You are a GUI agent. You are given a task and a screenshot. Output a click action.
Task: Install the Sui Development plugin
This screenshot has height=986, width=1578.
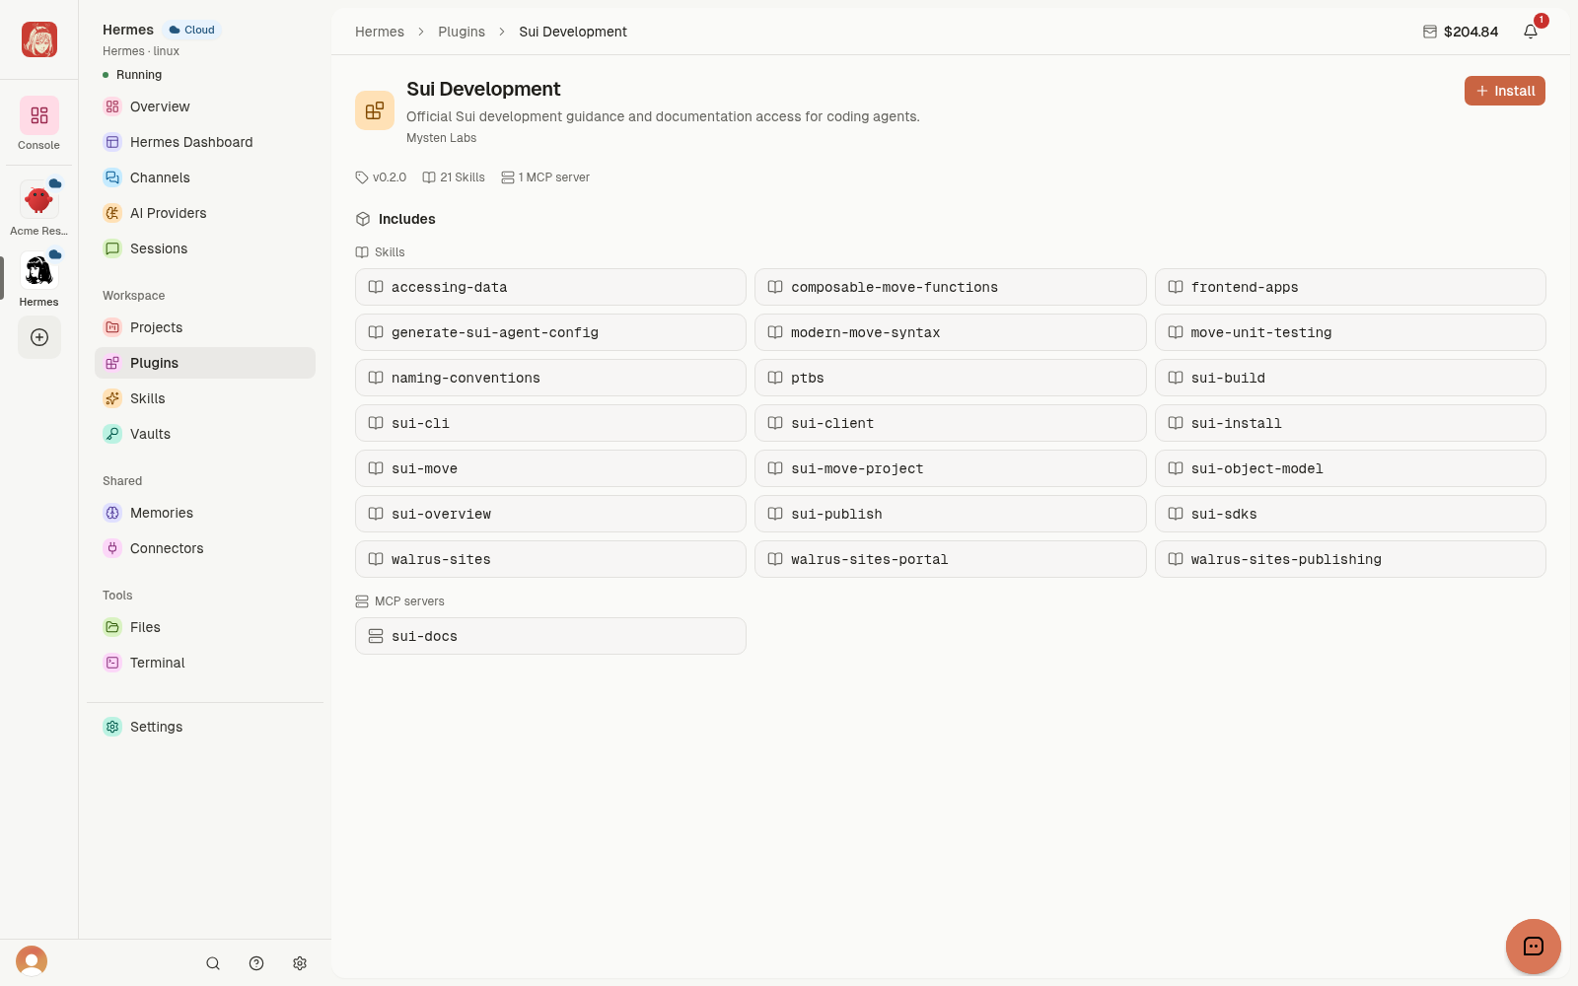1505,91
